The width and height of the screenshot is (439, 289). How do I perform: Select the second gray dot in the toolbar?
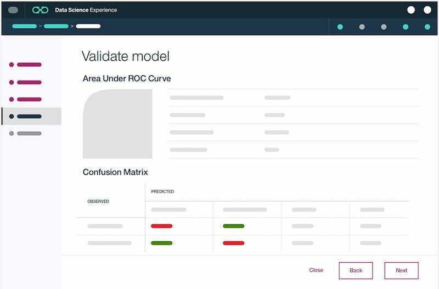click(384, 27)
